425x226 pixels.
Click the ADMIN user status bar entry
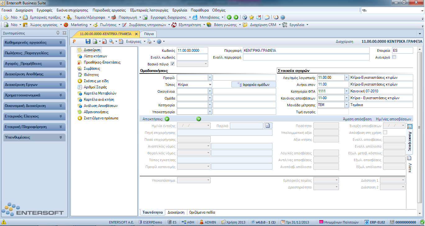(208, 222)
